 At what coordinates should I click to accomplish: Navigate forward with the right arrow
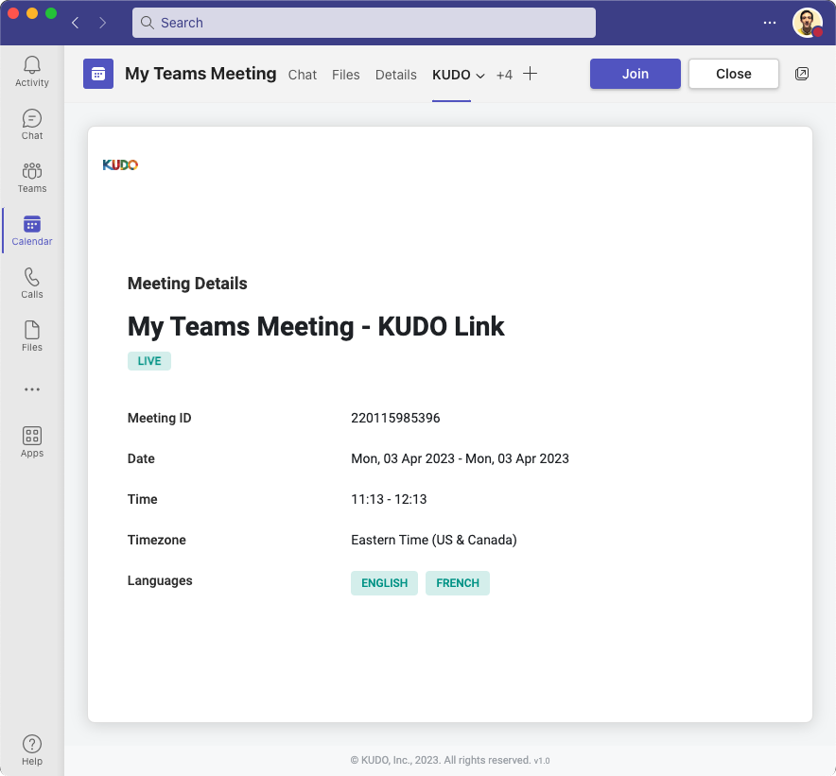102,23
